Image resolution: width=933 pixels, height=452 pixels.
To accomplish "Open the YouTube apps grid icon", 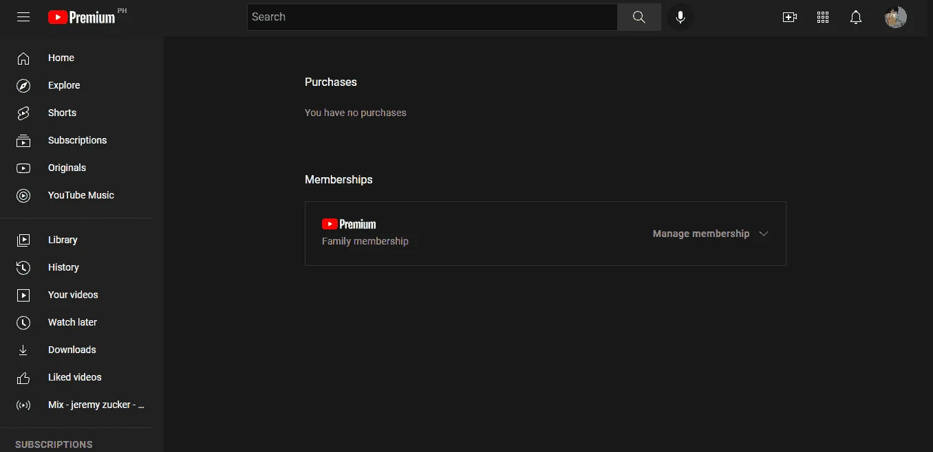I will pos(823,17).
